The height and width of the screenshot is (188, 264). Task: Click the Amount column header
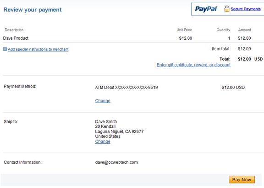244,30
